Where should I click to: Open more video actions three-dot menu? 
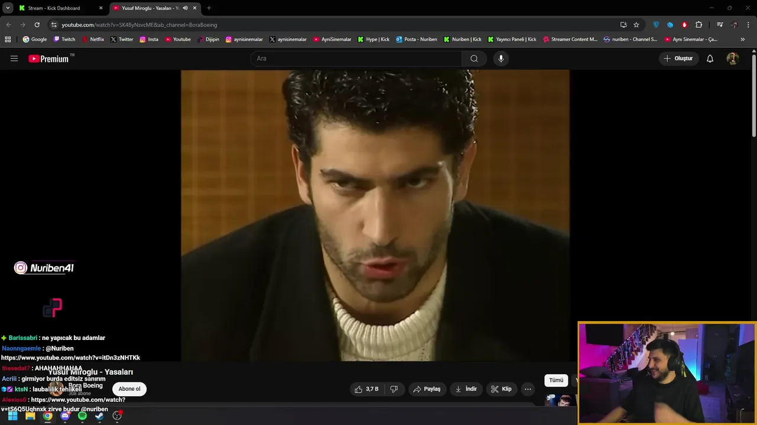[528, 389]
